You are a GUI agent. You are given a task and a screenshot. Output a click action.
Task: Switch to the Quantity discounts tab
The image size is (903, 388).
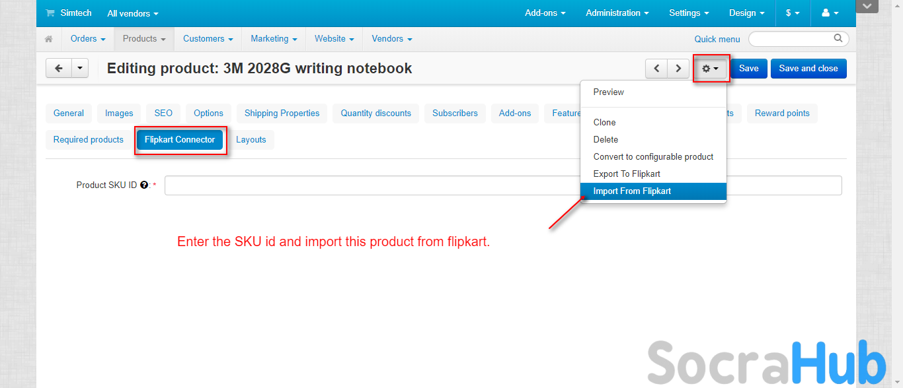tap(375, 113)
